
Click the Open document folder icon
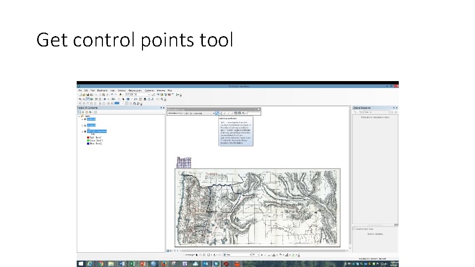click(x=84, y=95)
